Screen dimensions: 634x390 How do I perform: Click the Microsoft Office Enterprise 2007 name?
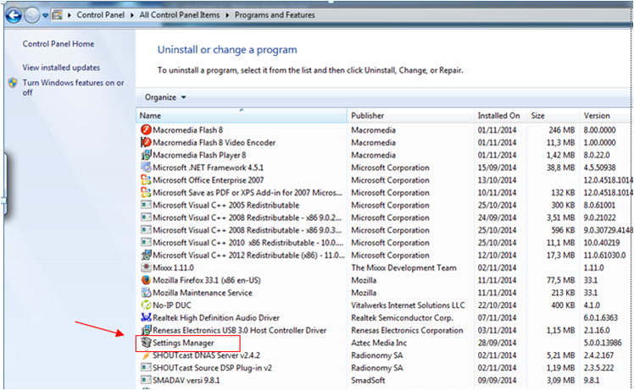tap(209, 180)
